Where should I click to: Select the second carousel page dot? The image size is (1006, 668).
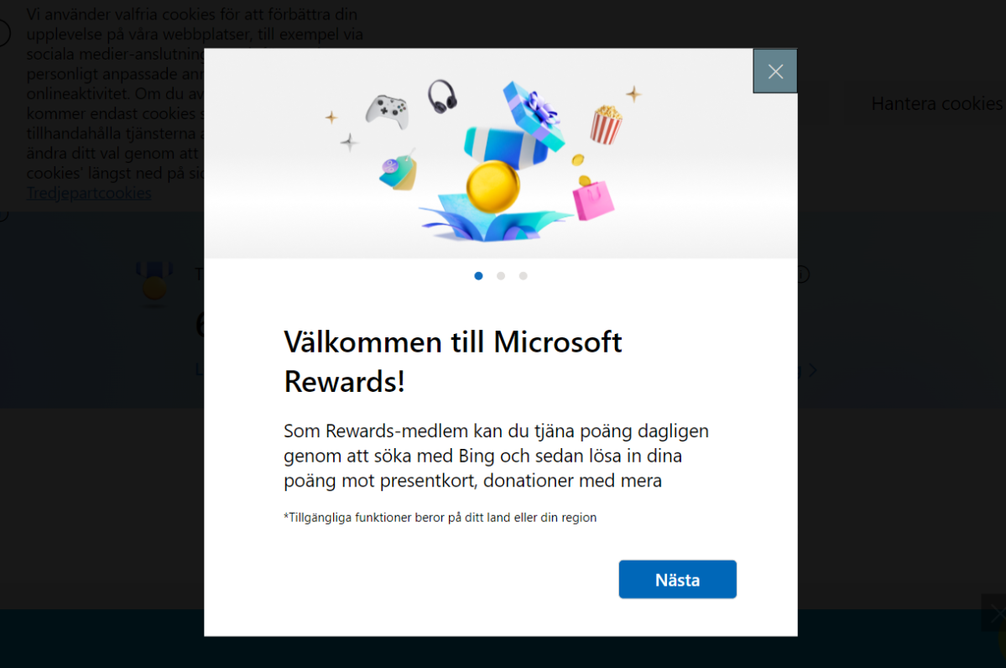pyautogui.click(x=501, y=276)
